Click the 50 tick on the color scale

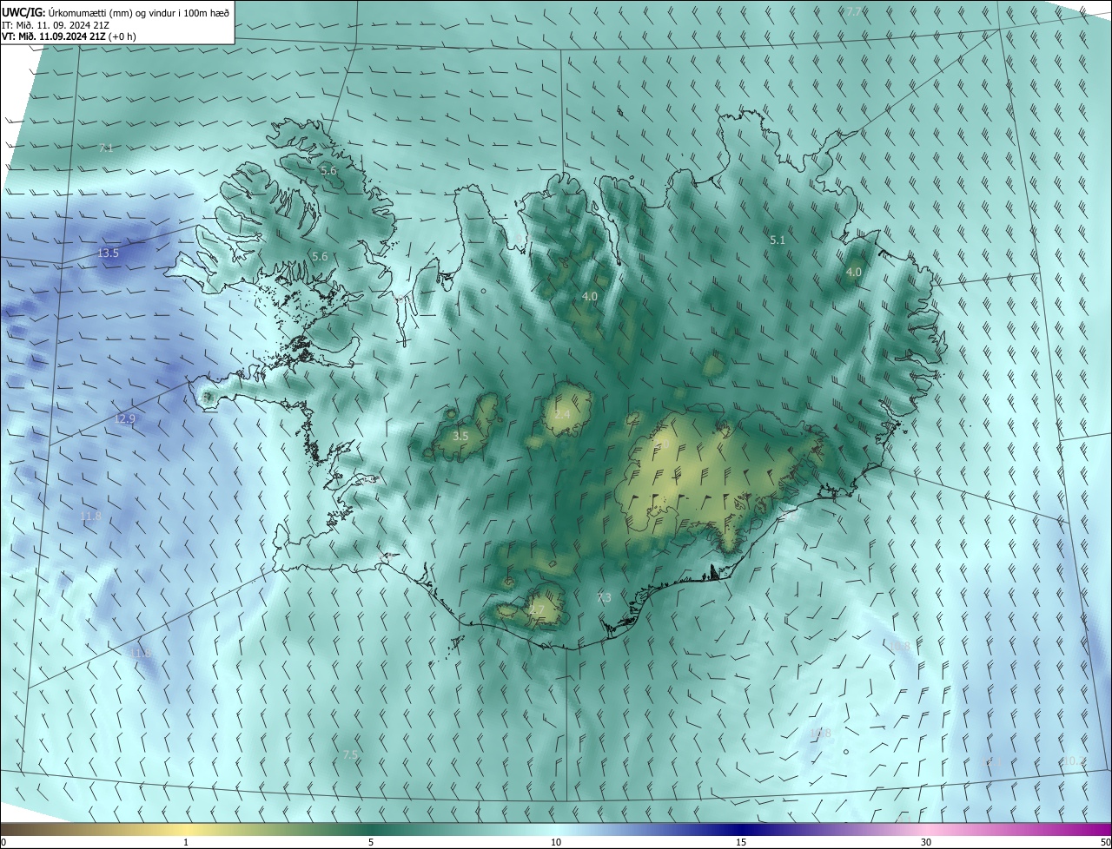(x=1105, y=843)
